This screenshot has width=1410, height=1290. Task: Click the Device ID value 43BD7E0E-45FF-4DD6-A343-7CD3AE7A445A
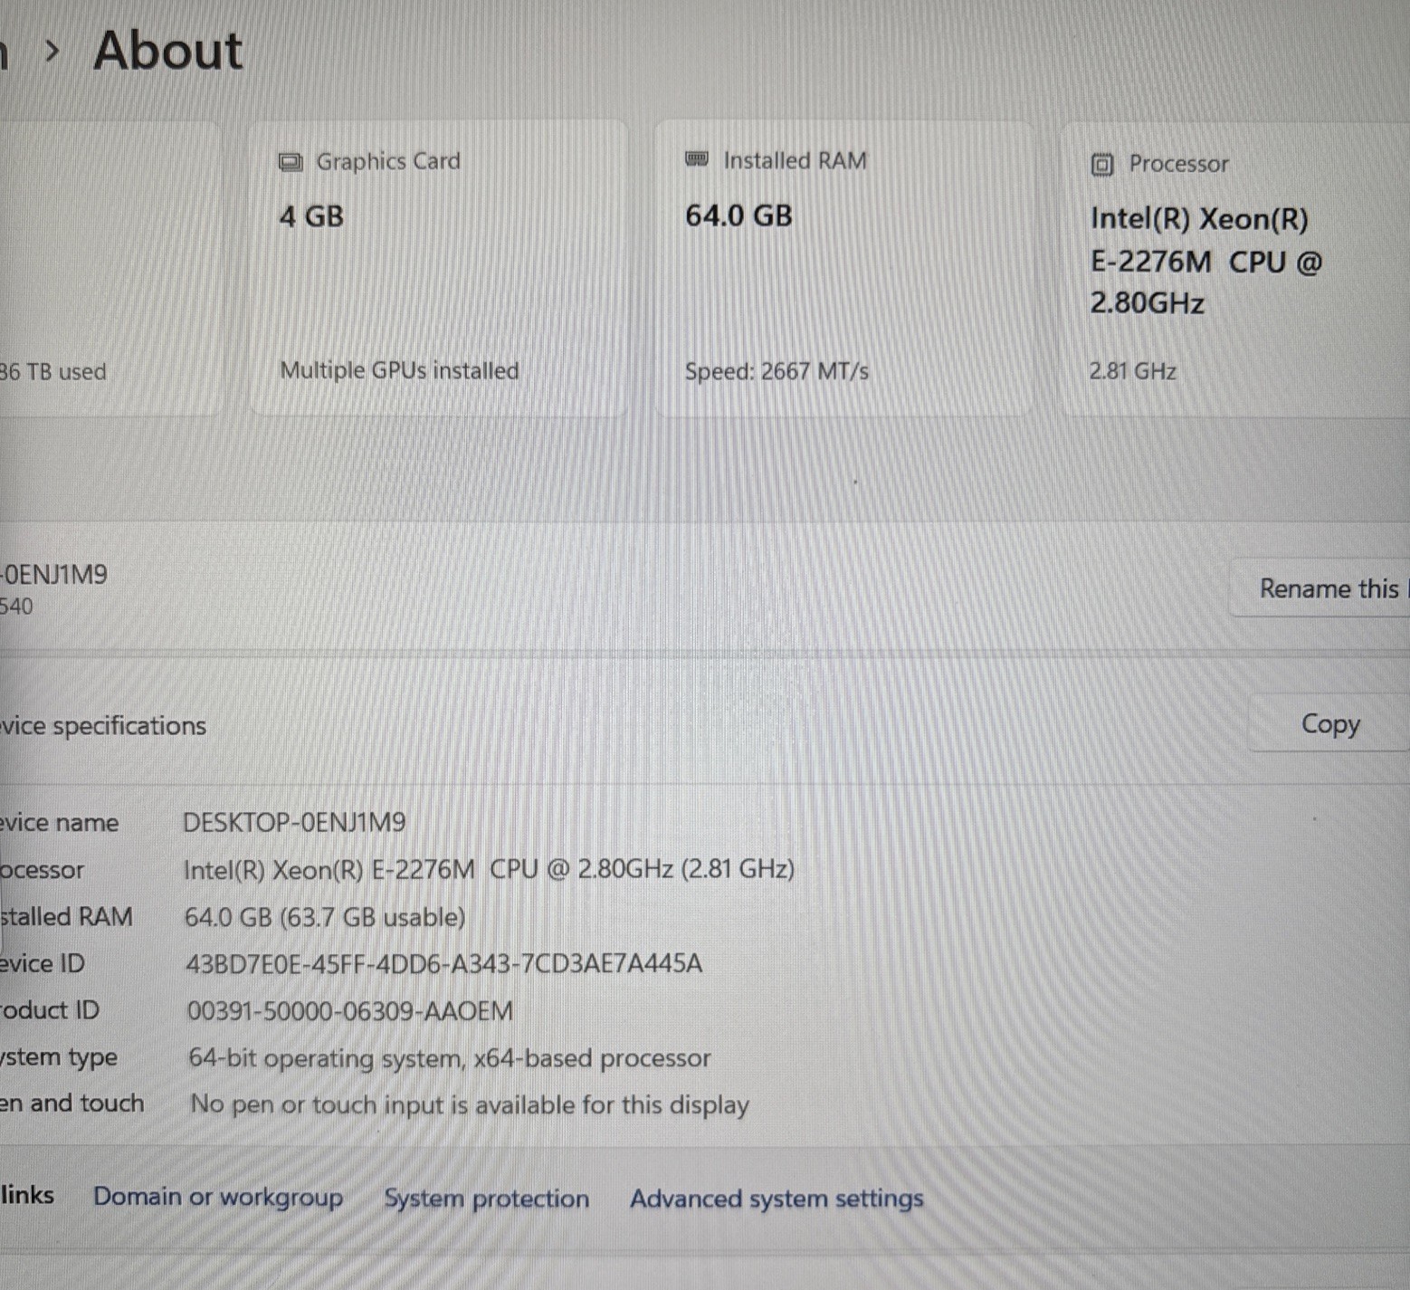pos(443,963)
